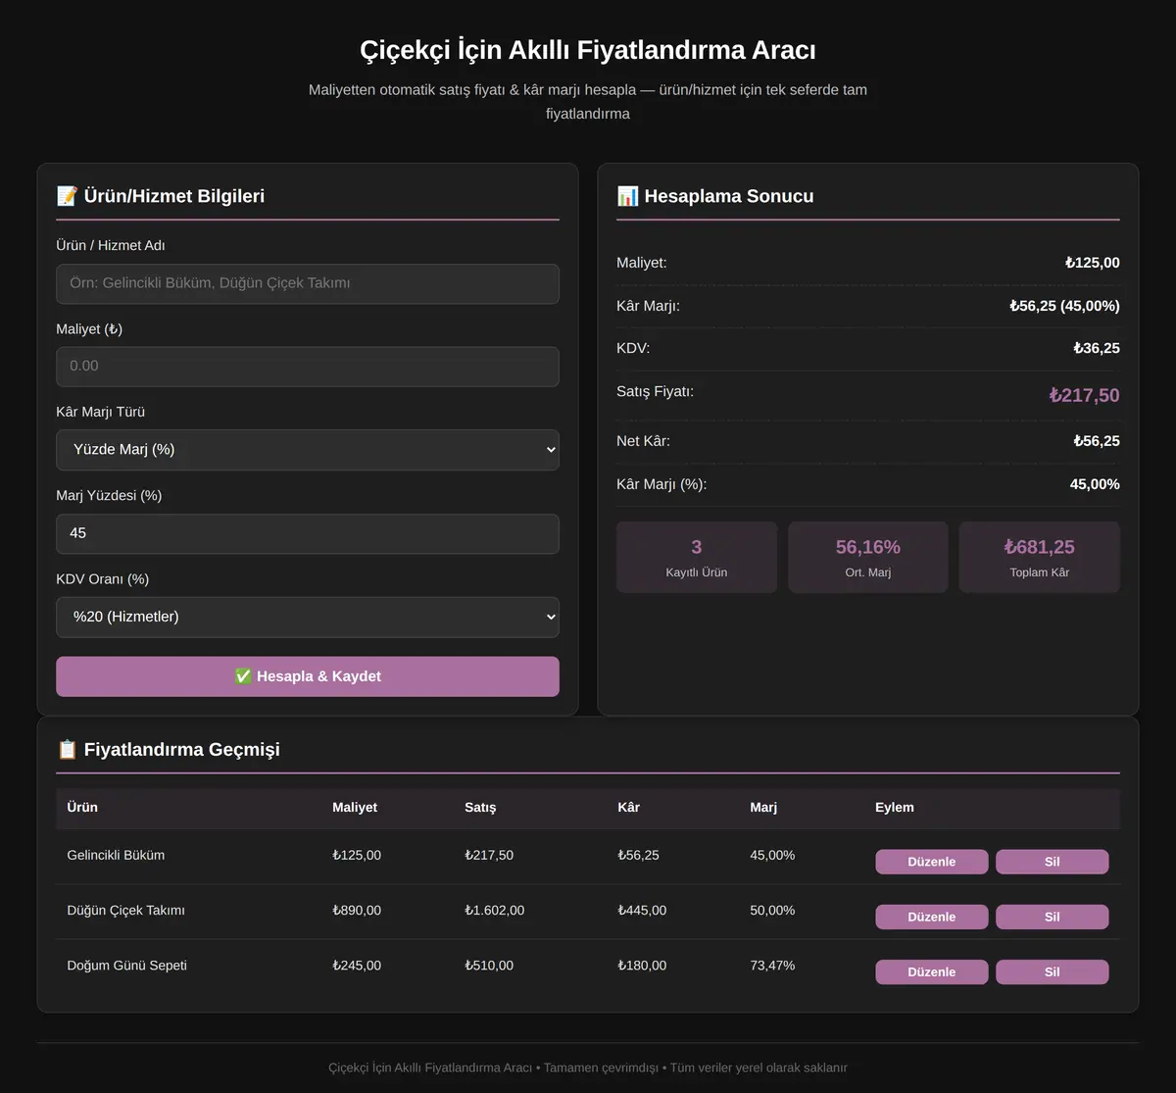Click the ₺890,00 cost cell
This screenshot has width=1176, height=1093.
pyautogui.click(x=357, y=911)
